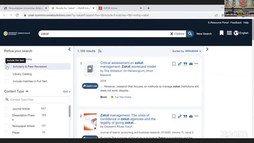The image size is (254, 143).
Task: Bookmark the Critical assessment on zakat result
Action: tap(174, 64)
